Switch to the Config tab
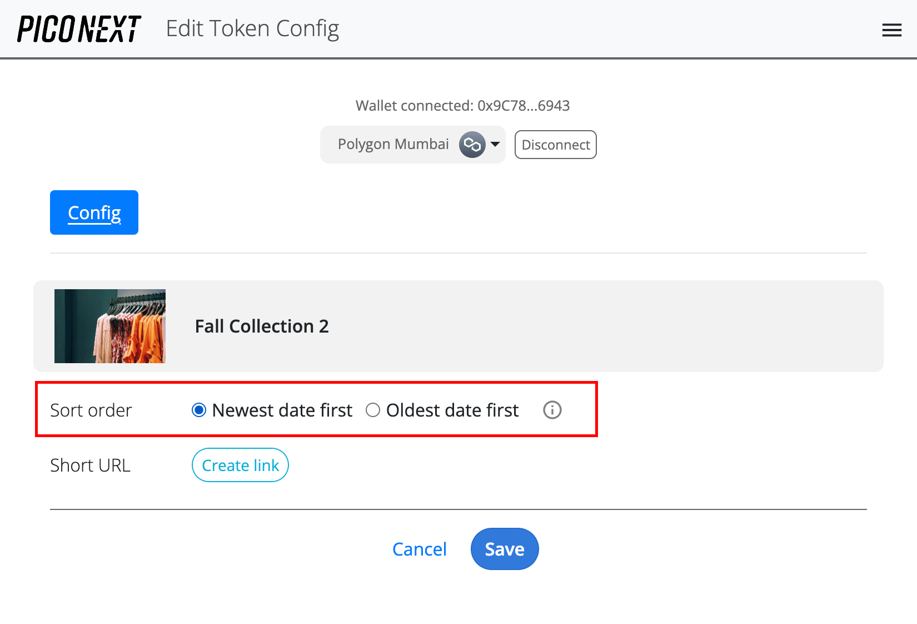917x624 pixels. pos(94,212)
